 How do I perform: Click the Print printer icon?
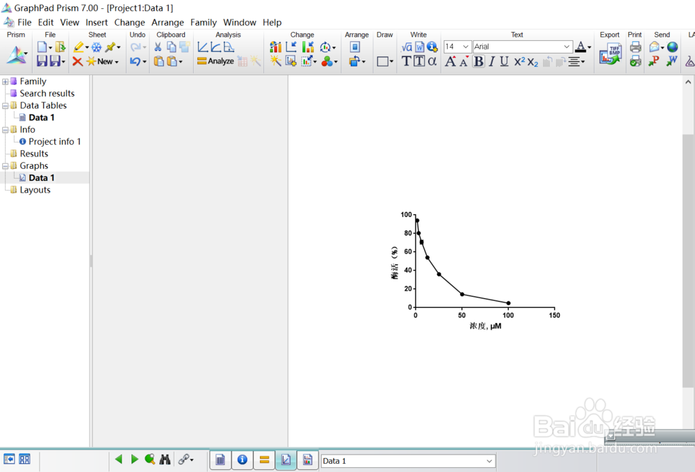pyautogui.click(x=636, y=47)
